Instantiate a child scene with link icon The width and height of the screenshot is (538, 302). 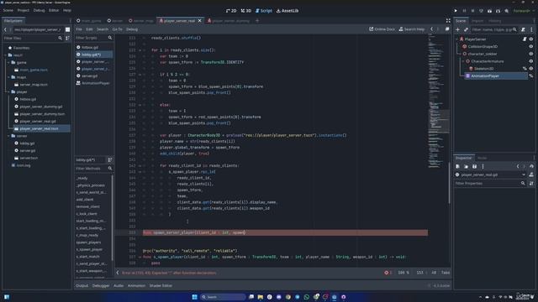click(x=466, y=30)
